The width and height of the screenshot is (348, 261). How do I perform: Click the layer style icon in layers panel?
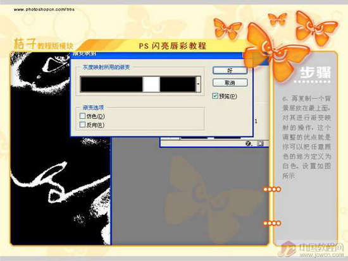tap(248, 143)
